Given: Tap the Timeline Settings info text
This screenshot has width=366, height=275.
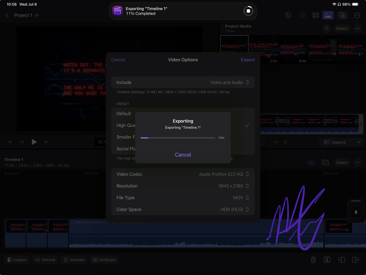Looking at the screenshot, I should (173, 92).
